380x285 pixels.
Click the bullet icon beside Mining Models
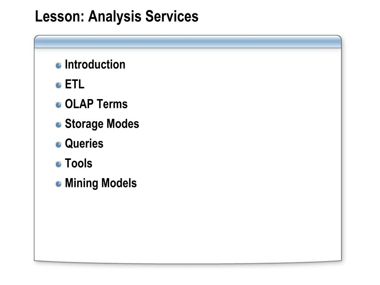point(58,184)
